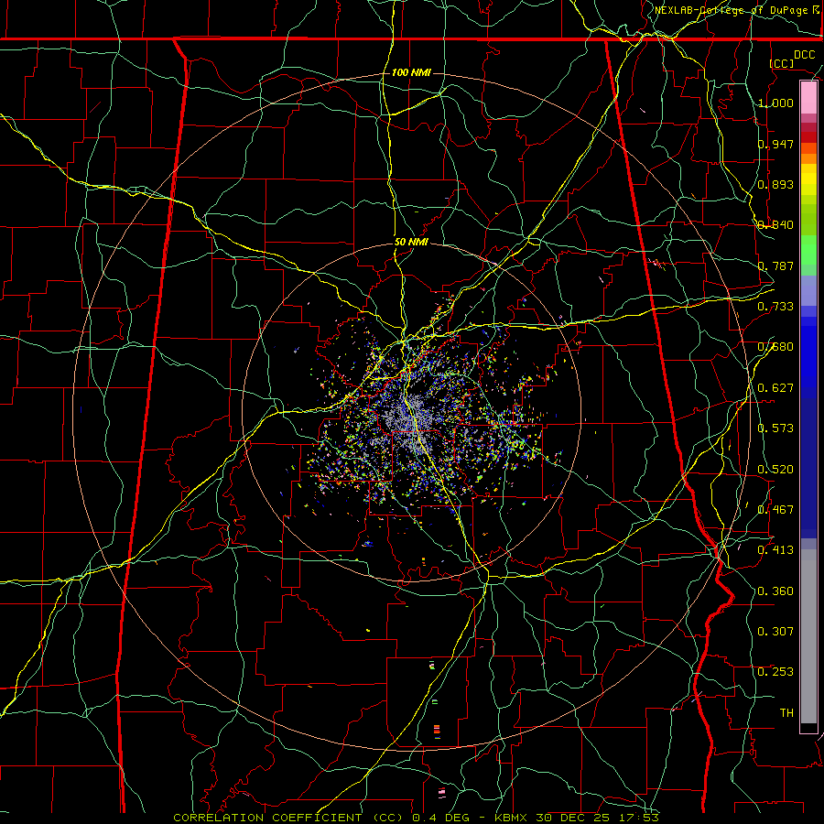Image resolution: width=824 pixels, height=824 pixels.
Task: Click the 0.253 scale value
Action: coord(775,672)
